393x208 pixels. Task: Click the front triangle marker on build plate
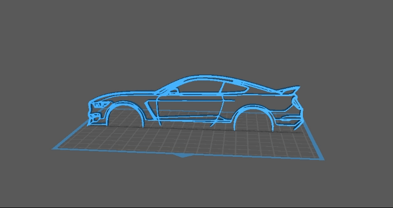point(184,156)
